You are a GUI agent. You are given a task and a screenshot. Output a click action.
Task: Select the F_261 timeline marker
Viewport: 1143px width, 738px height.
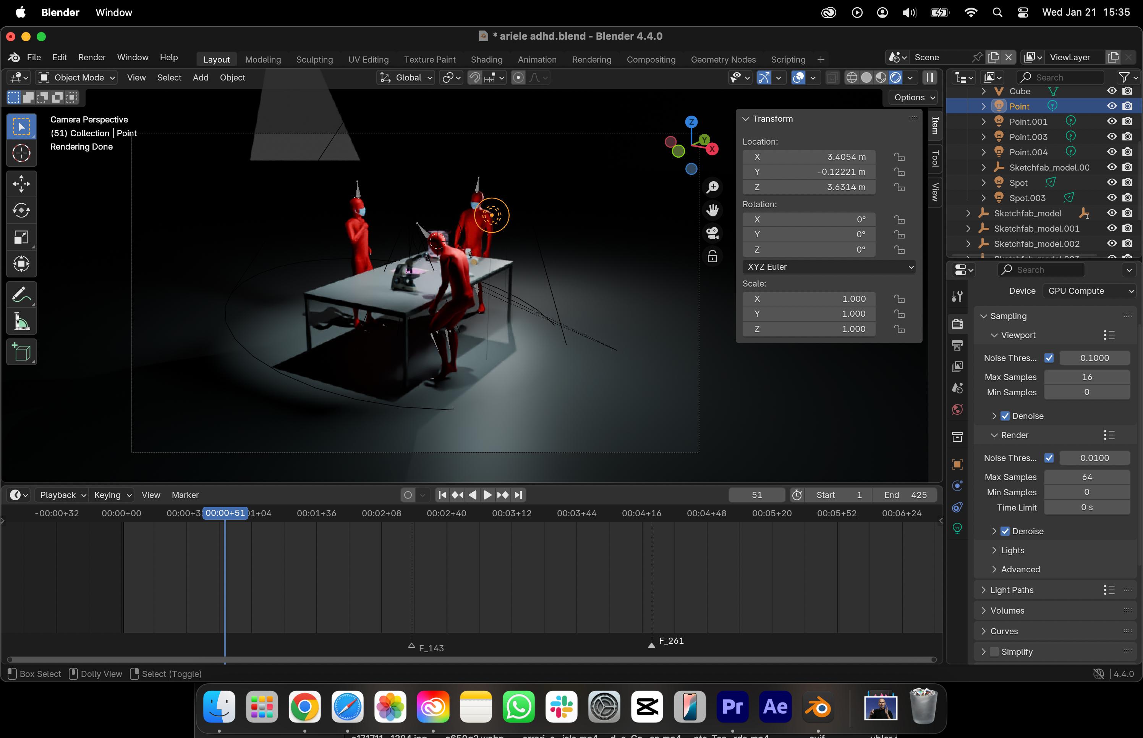click(651, 645)
